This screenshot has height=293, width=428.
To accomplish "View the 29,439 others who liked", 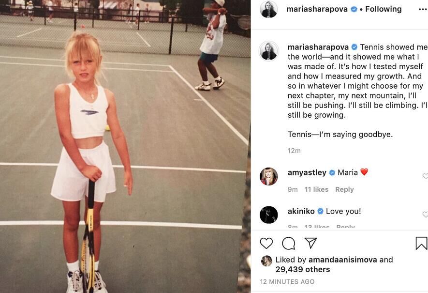I will point(303,269).
